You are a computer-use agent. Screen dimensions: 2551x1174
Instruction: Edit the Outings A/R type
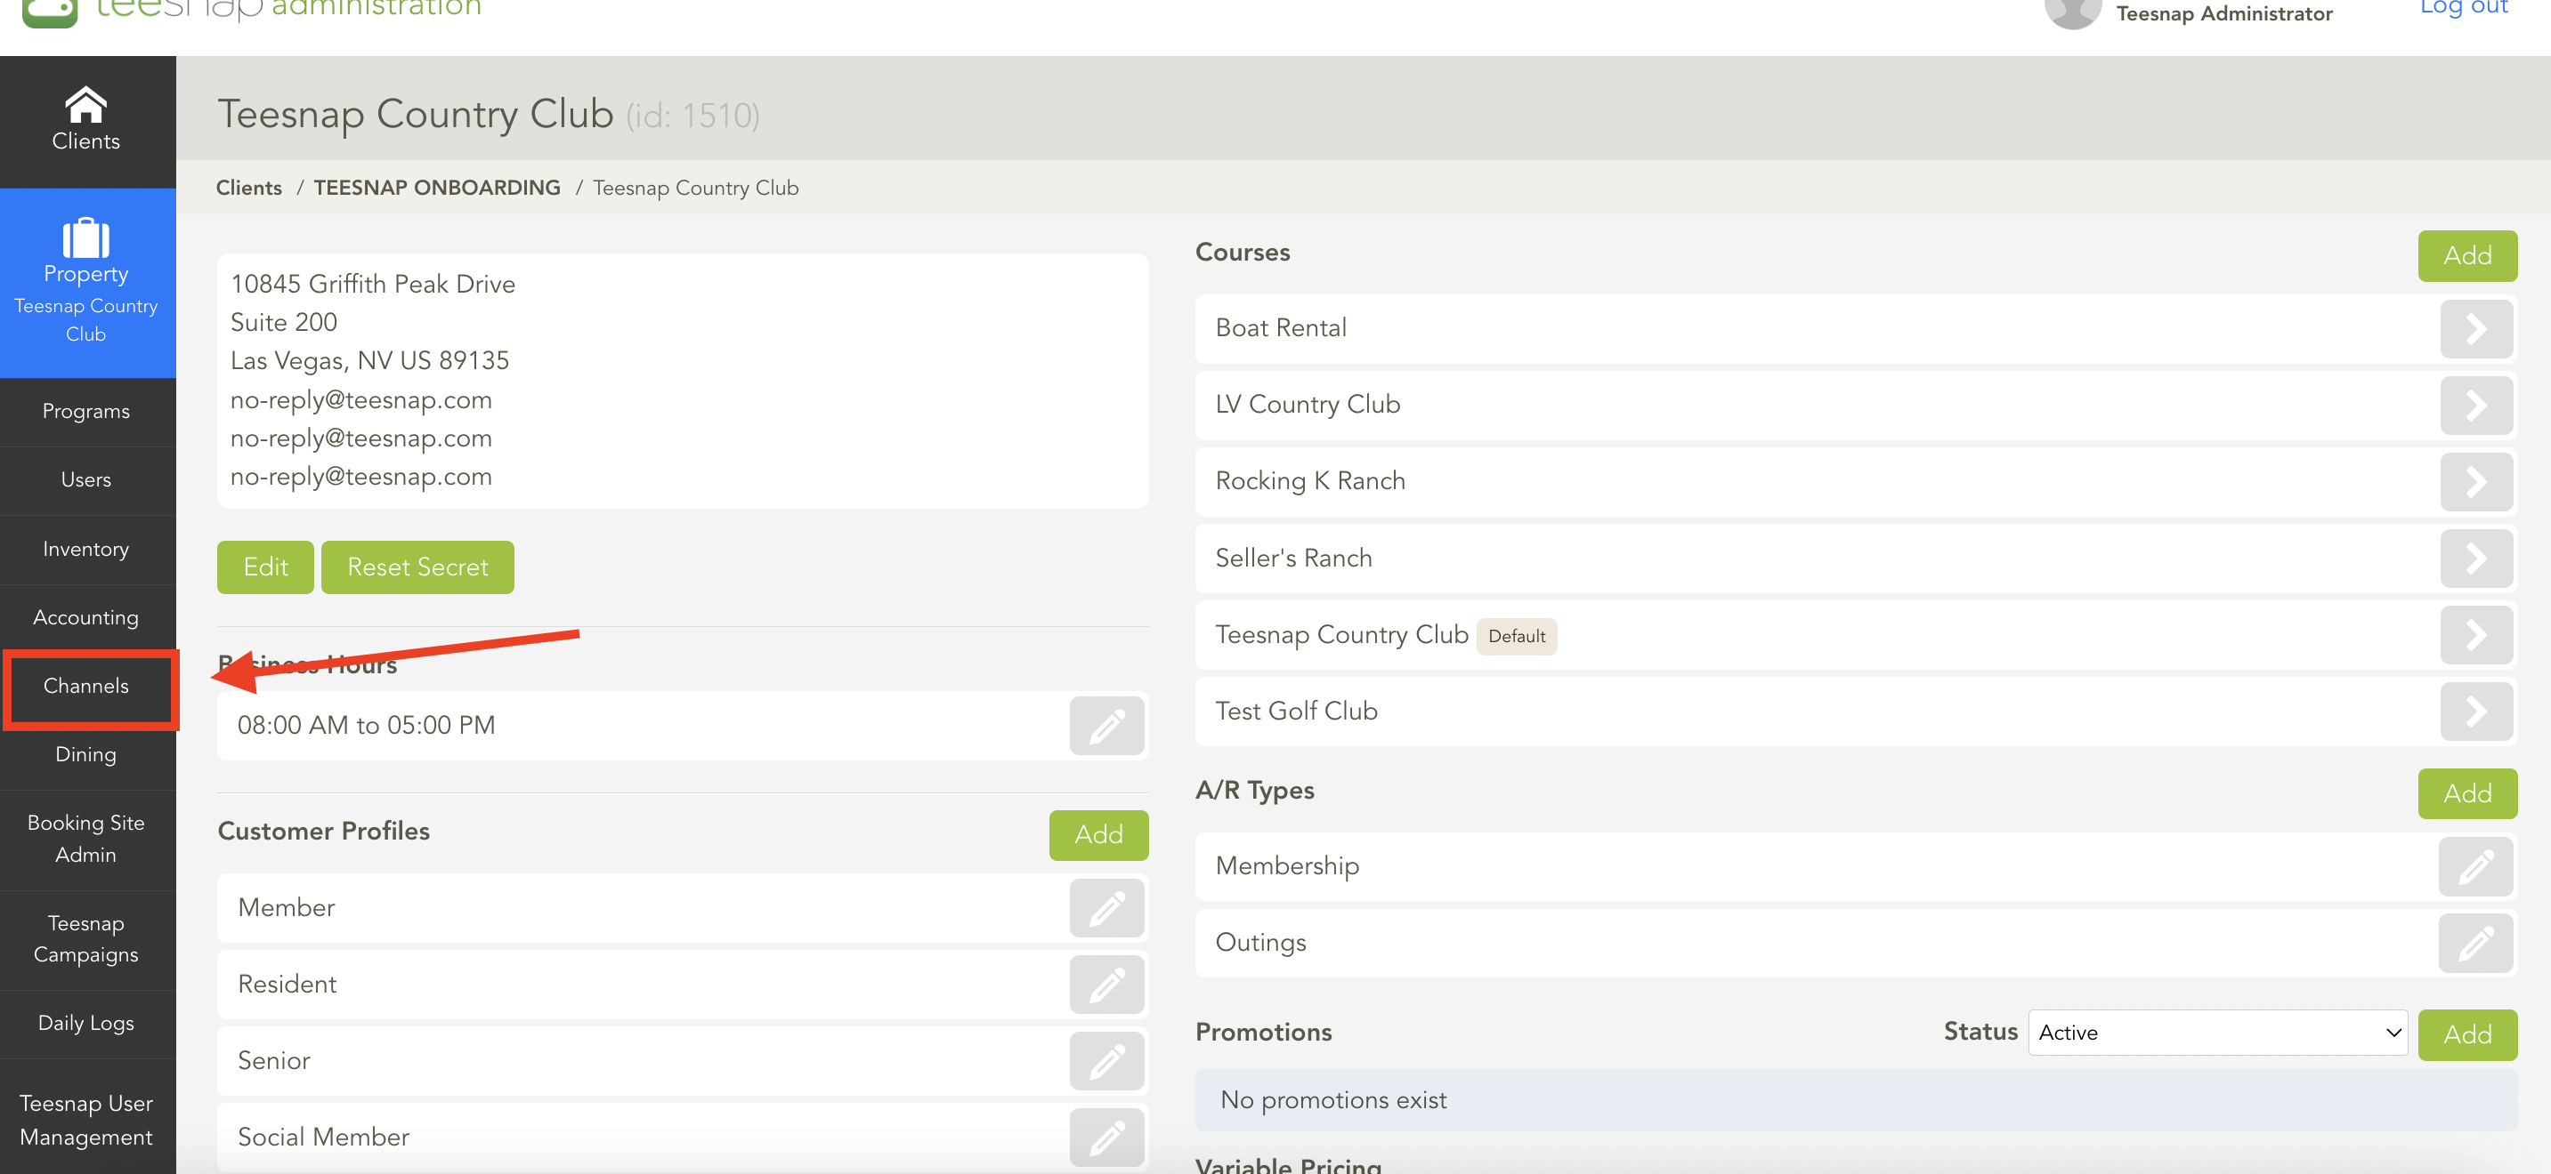point(2474,943)
